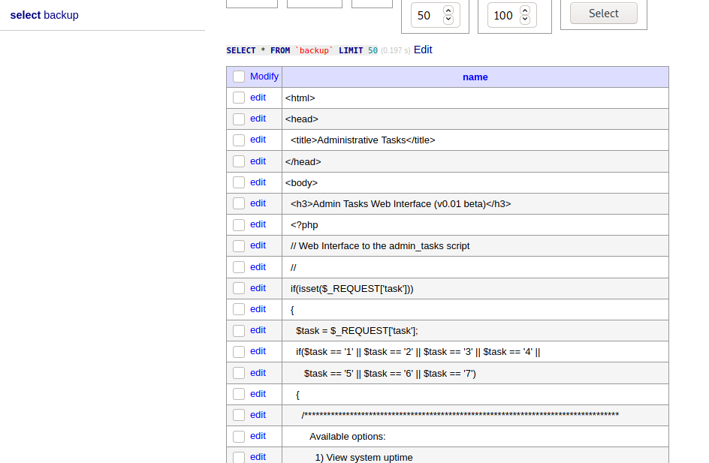
Task: Edit the Admin Tasks Web Interface heading row
Action: [x=258, y=203]
